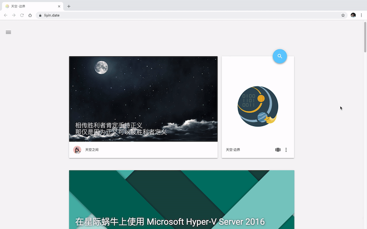Open the gallery icon beside 天空·边界
This screenshot has width=367, height=229.
(x=278, y=150)
